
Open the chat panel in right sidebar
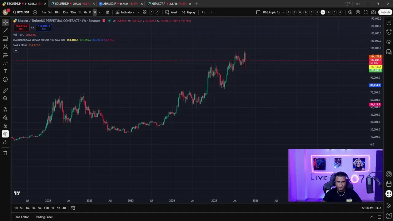click(389, 52)
